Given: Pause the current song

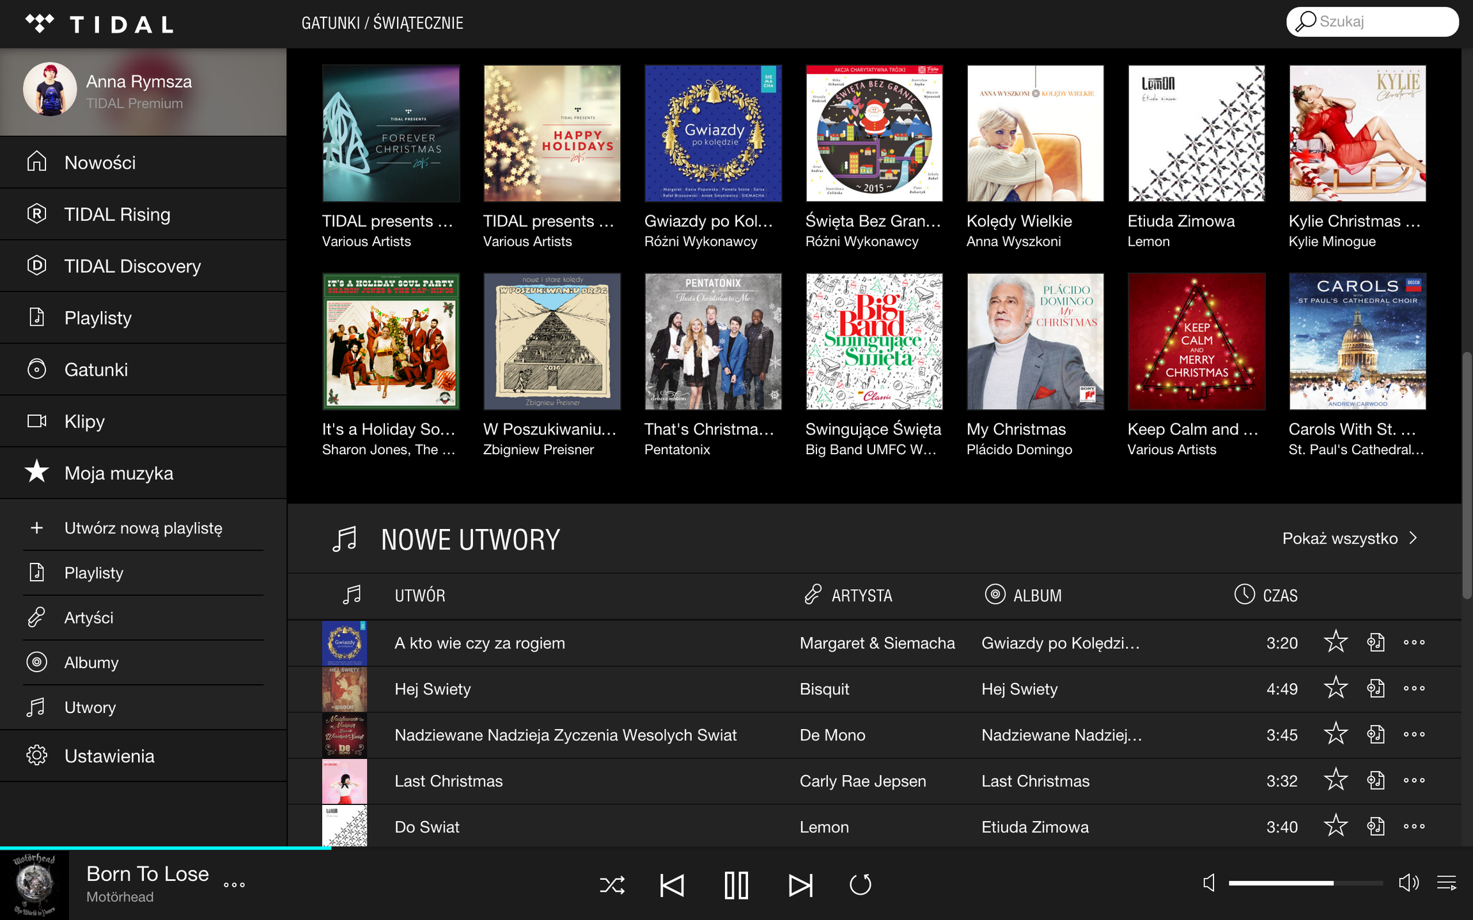Looking at the screenshot, I should pyautogui.click(x=736, y=885).
